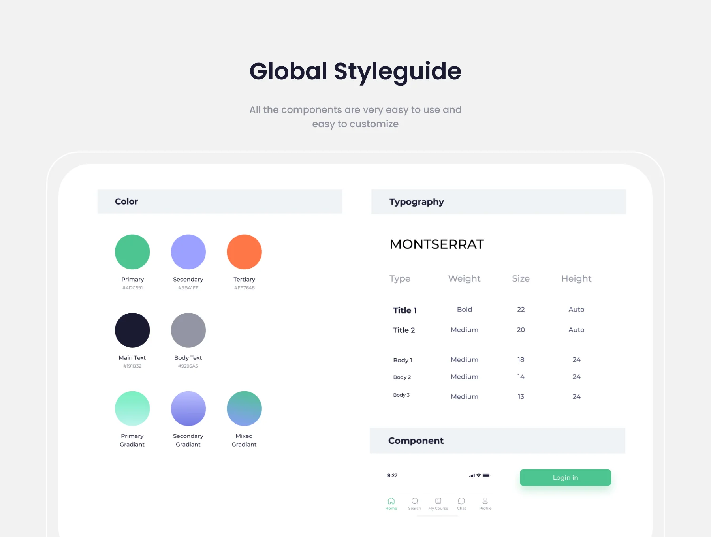711x537 pixels.
Task: Click the Color section header
Action: point(220,201)
